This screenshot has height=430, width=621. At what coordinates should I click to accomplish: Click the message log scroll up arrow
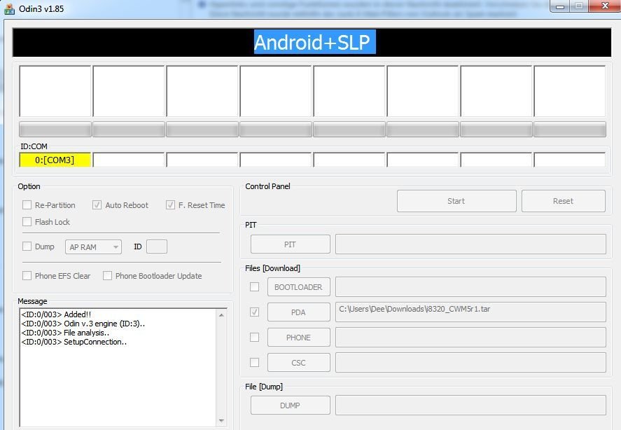(221, 315)
